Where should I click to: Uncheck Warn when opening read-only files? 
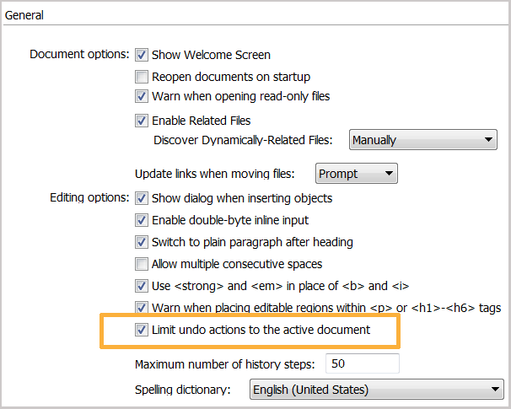141,96
